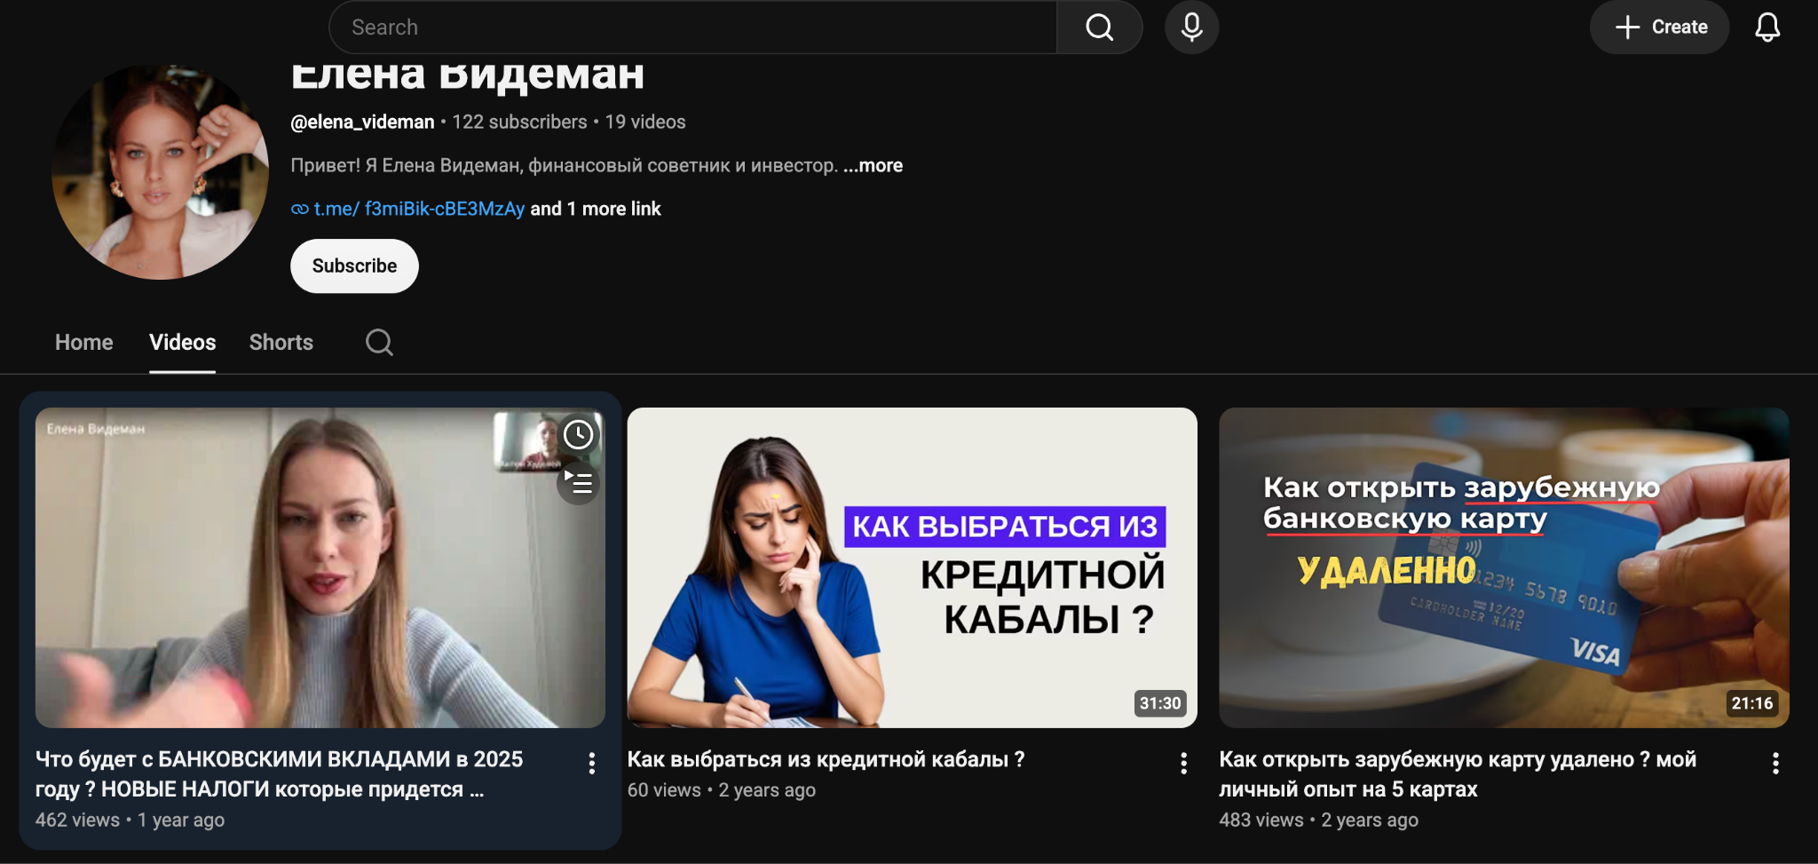Start voice search with the microphone icon
This screenshot has height=864, width=1818.
[1191, 28]
